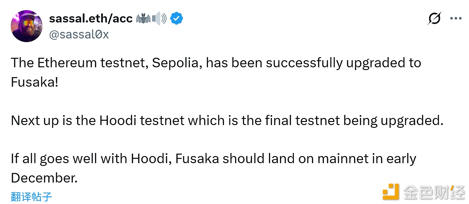Click the word "Ethereum" in the post
Viewport: 469px width, 204px height.
tap(67, 63)
